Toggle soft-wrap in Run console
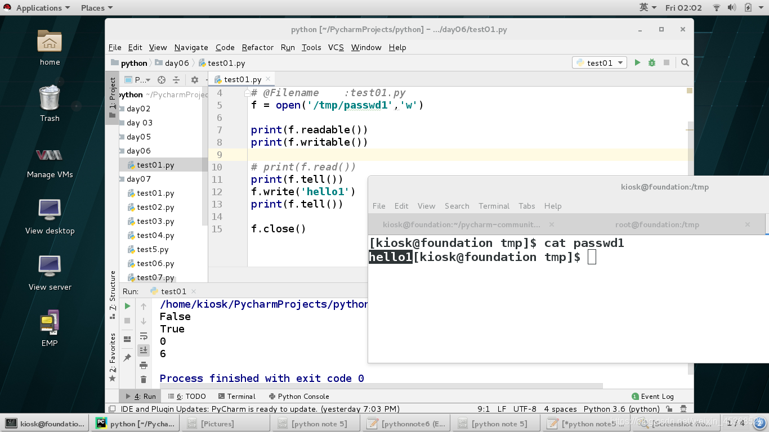769x432 pixels. click(144, 336)
